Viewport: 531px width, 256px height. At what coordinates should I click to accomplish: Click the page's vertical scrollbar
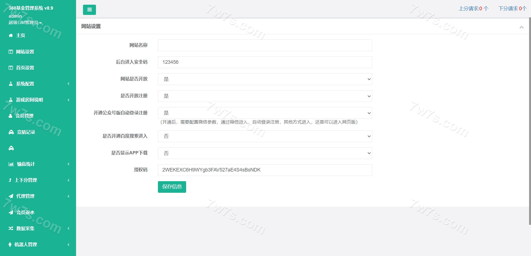pos(530,122)
